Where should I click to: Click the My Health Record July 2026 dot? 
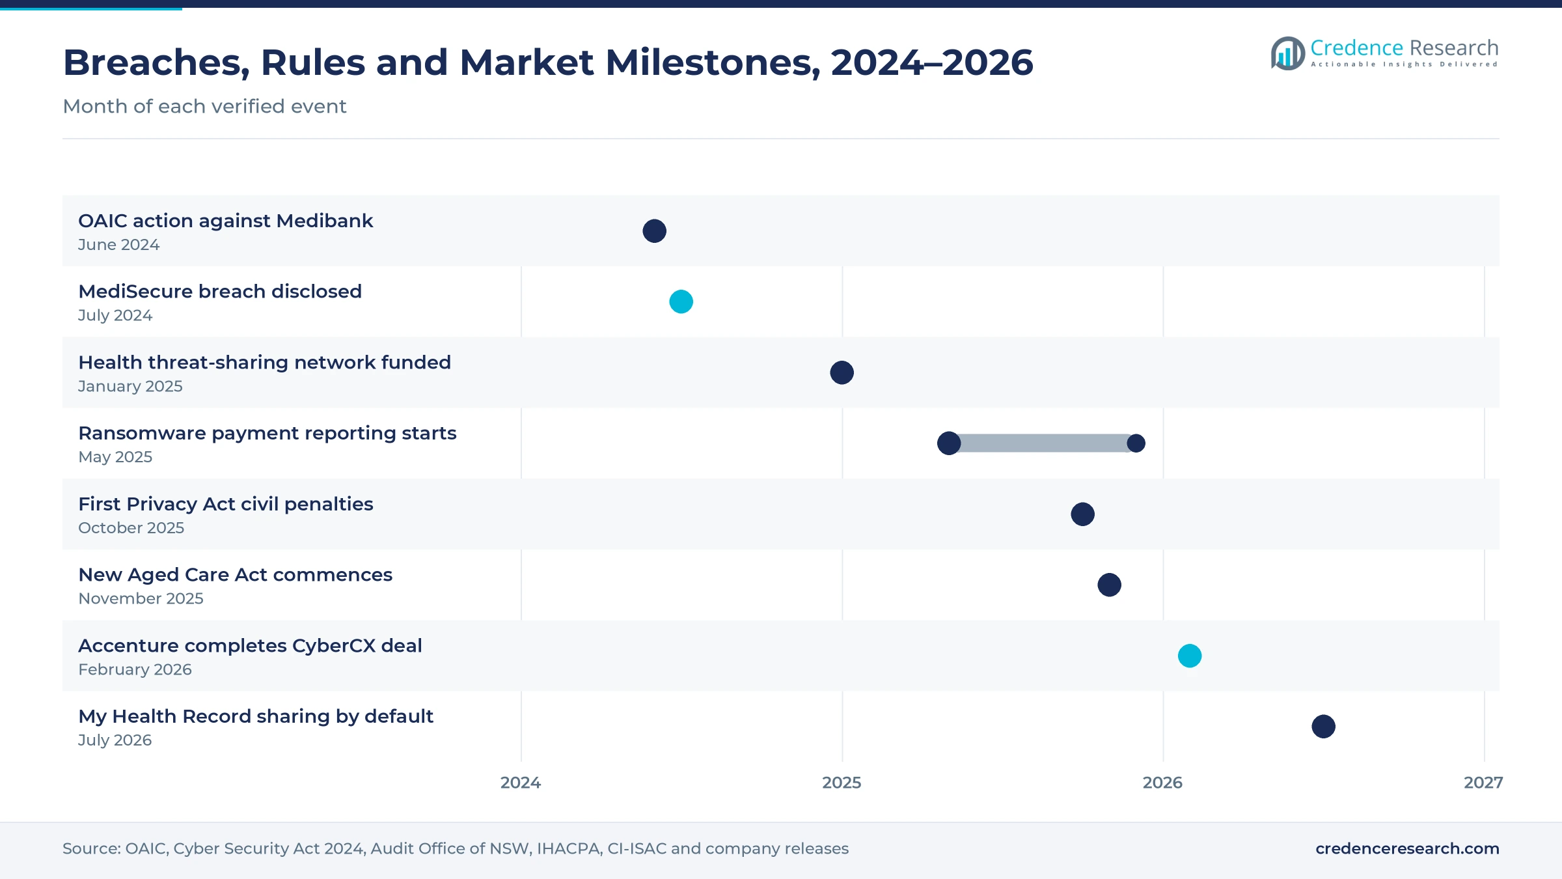tap(1323, 727)
